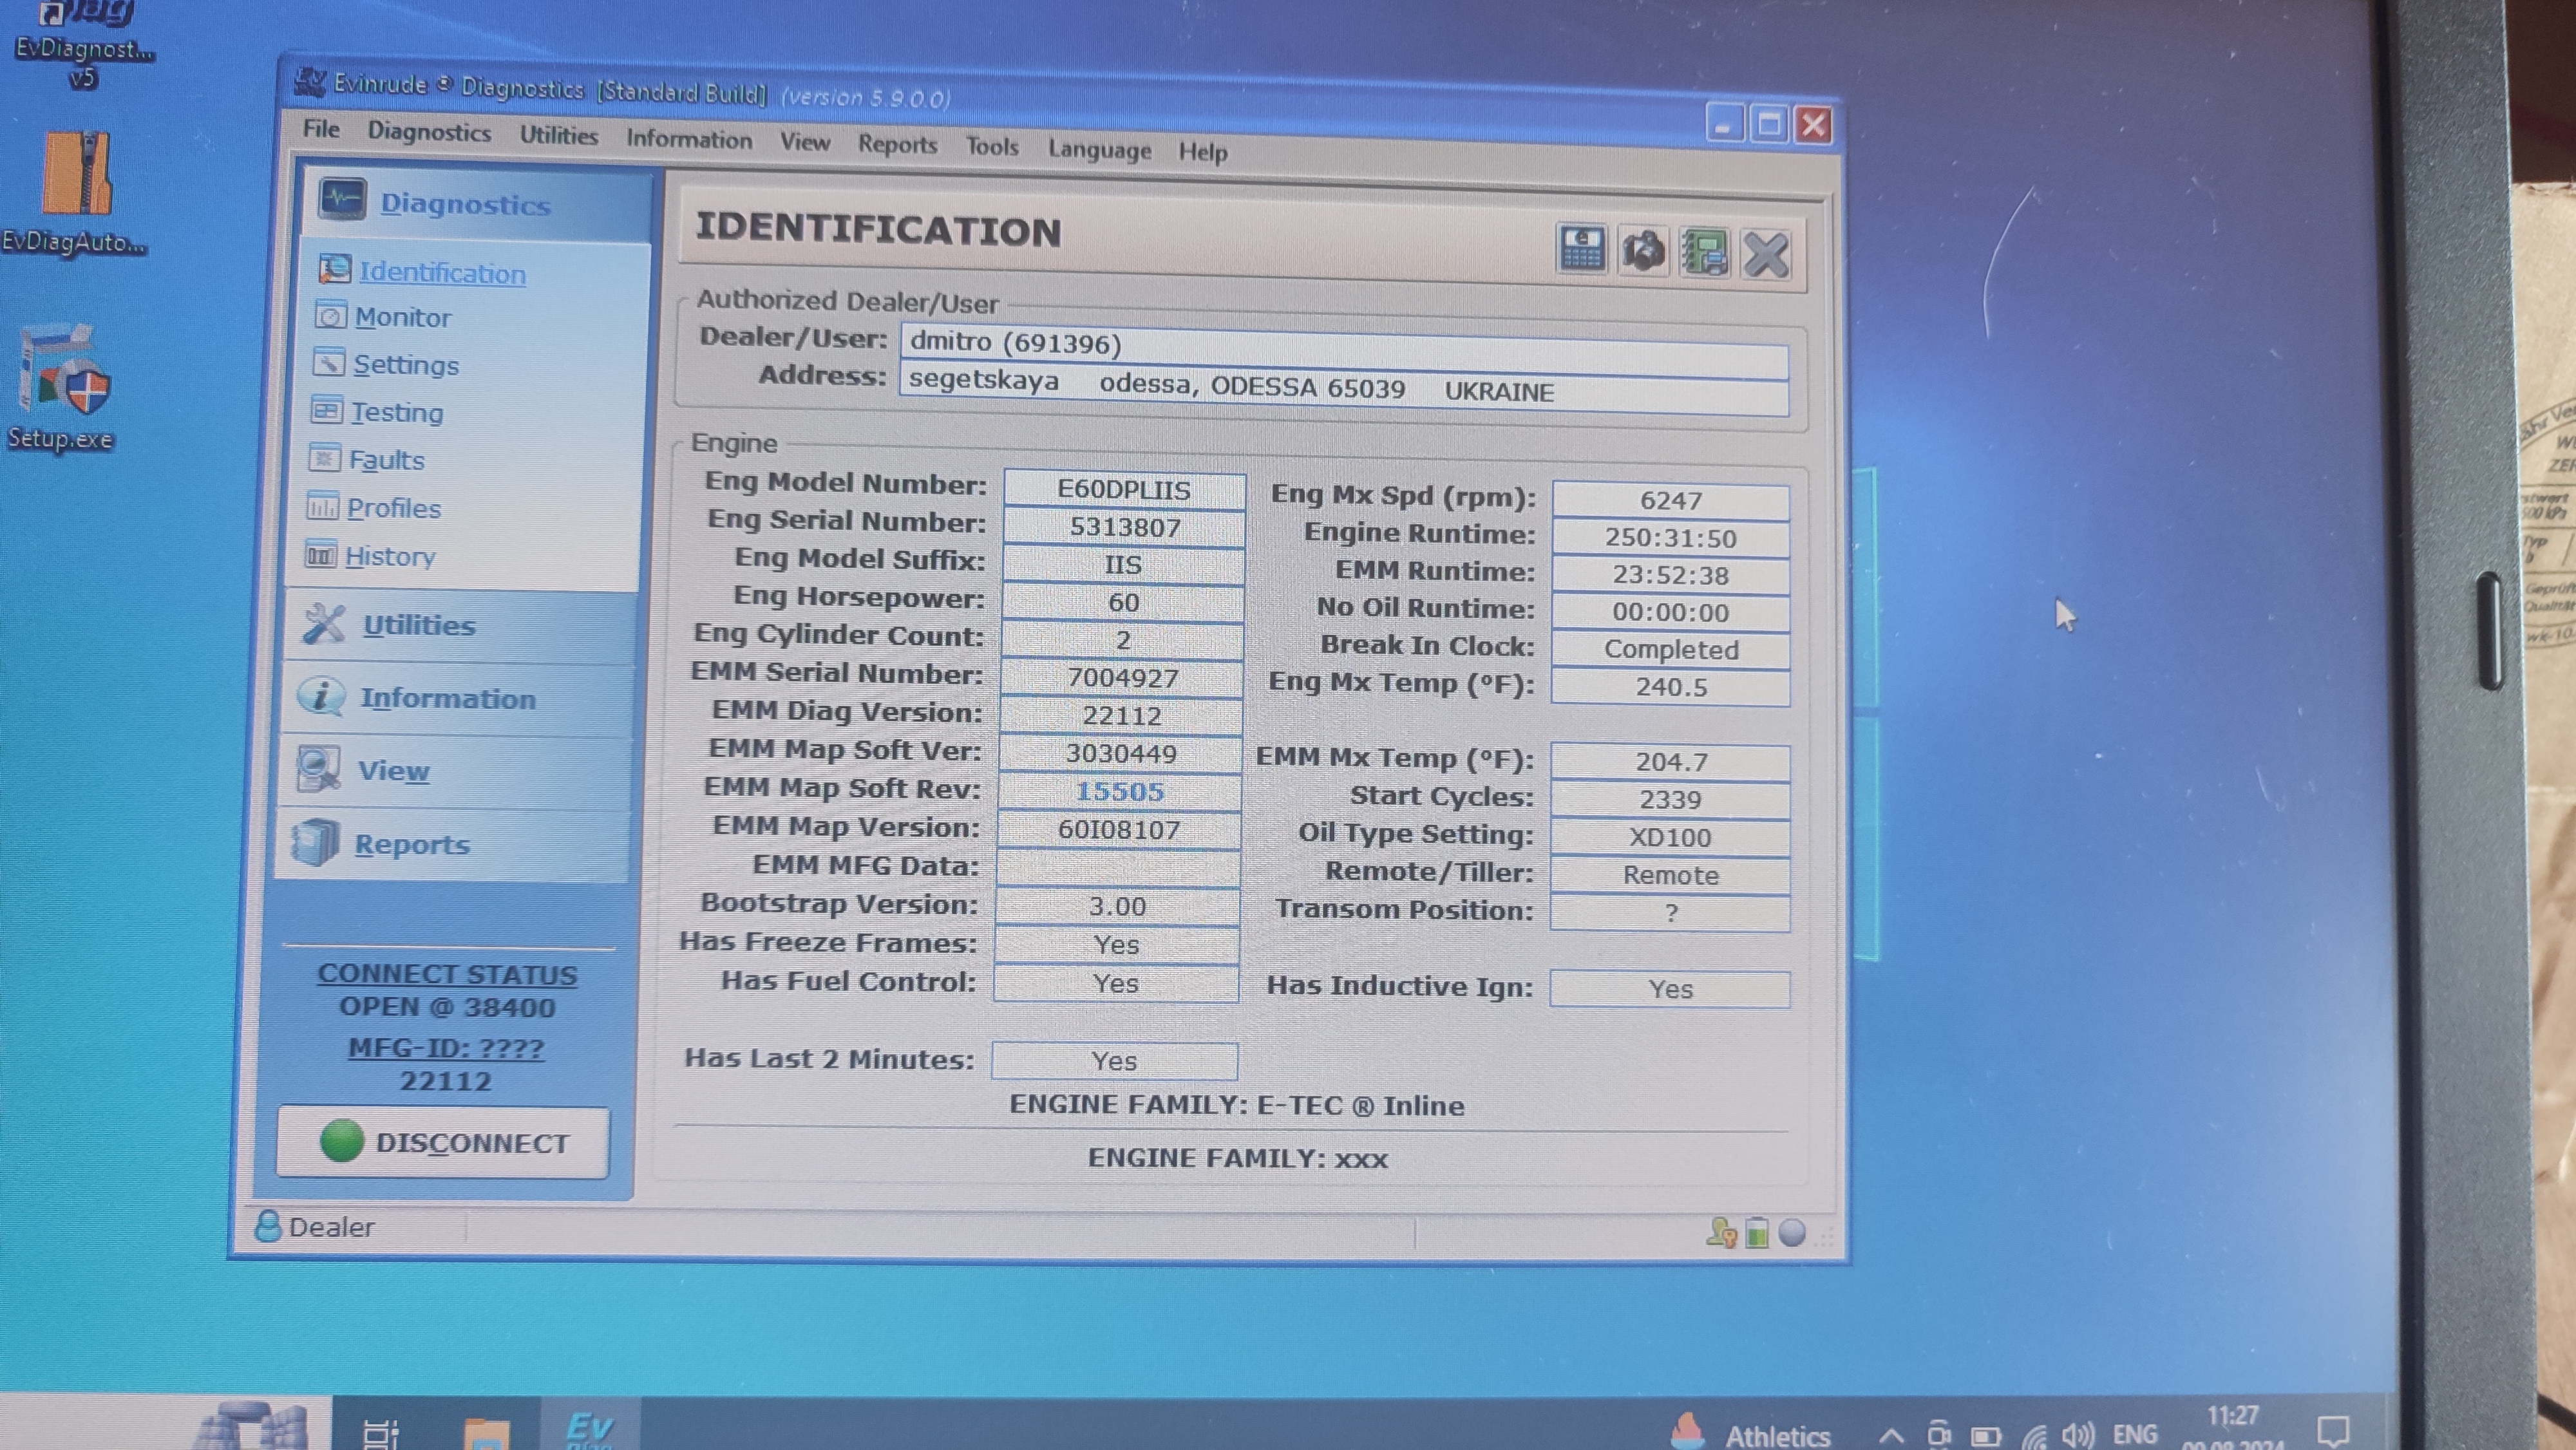Expand the Information sidebar section
2576x1450 pixels.
pyautogui.click(x=447, y=698)
